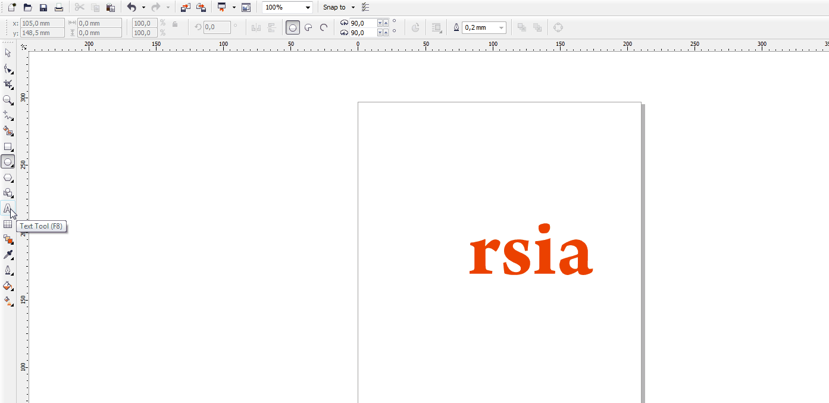The width and height of the screenshot is (829, 403).
Task: Select the Basic Shapes tool
Action: coord(8,193)
